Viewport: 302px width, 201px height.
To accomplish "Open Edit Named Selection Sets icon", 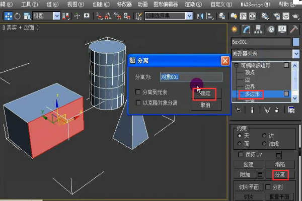I will click(139, 16).
